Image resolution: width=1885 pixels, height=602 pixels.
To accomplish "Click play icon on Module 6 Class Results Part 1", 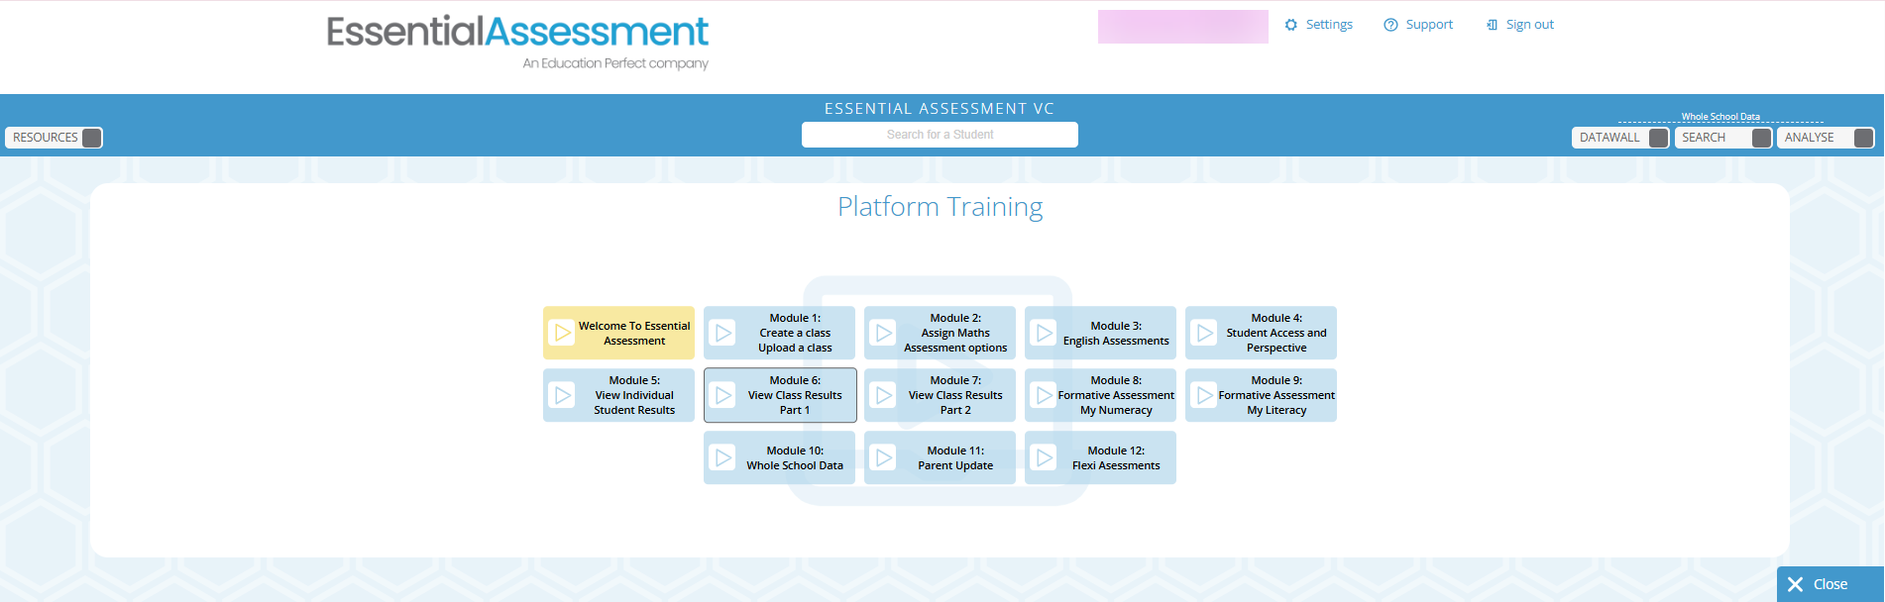I will click(723, 395).
